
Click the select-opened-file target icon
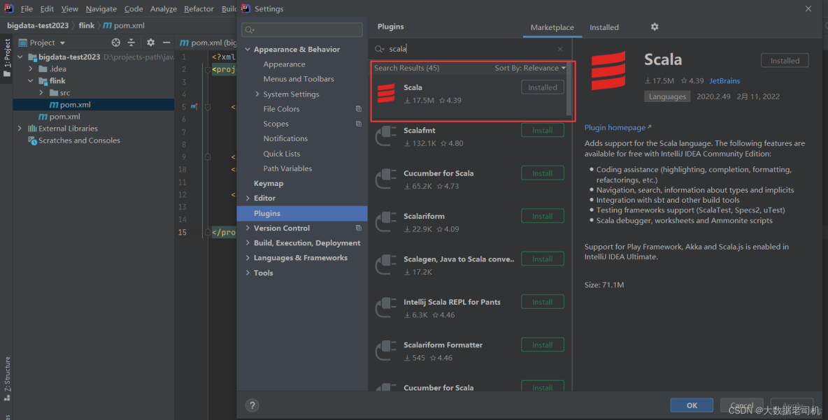116,42
